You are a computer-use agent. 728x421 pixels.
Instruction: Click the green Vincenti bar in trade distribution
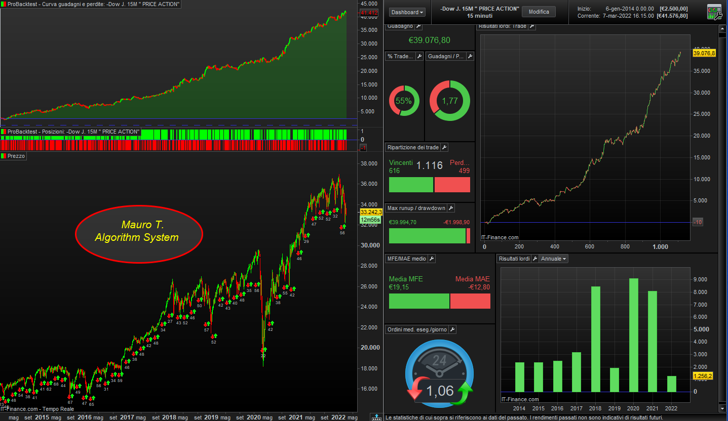point(411,185)
